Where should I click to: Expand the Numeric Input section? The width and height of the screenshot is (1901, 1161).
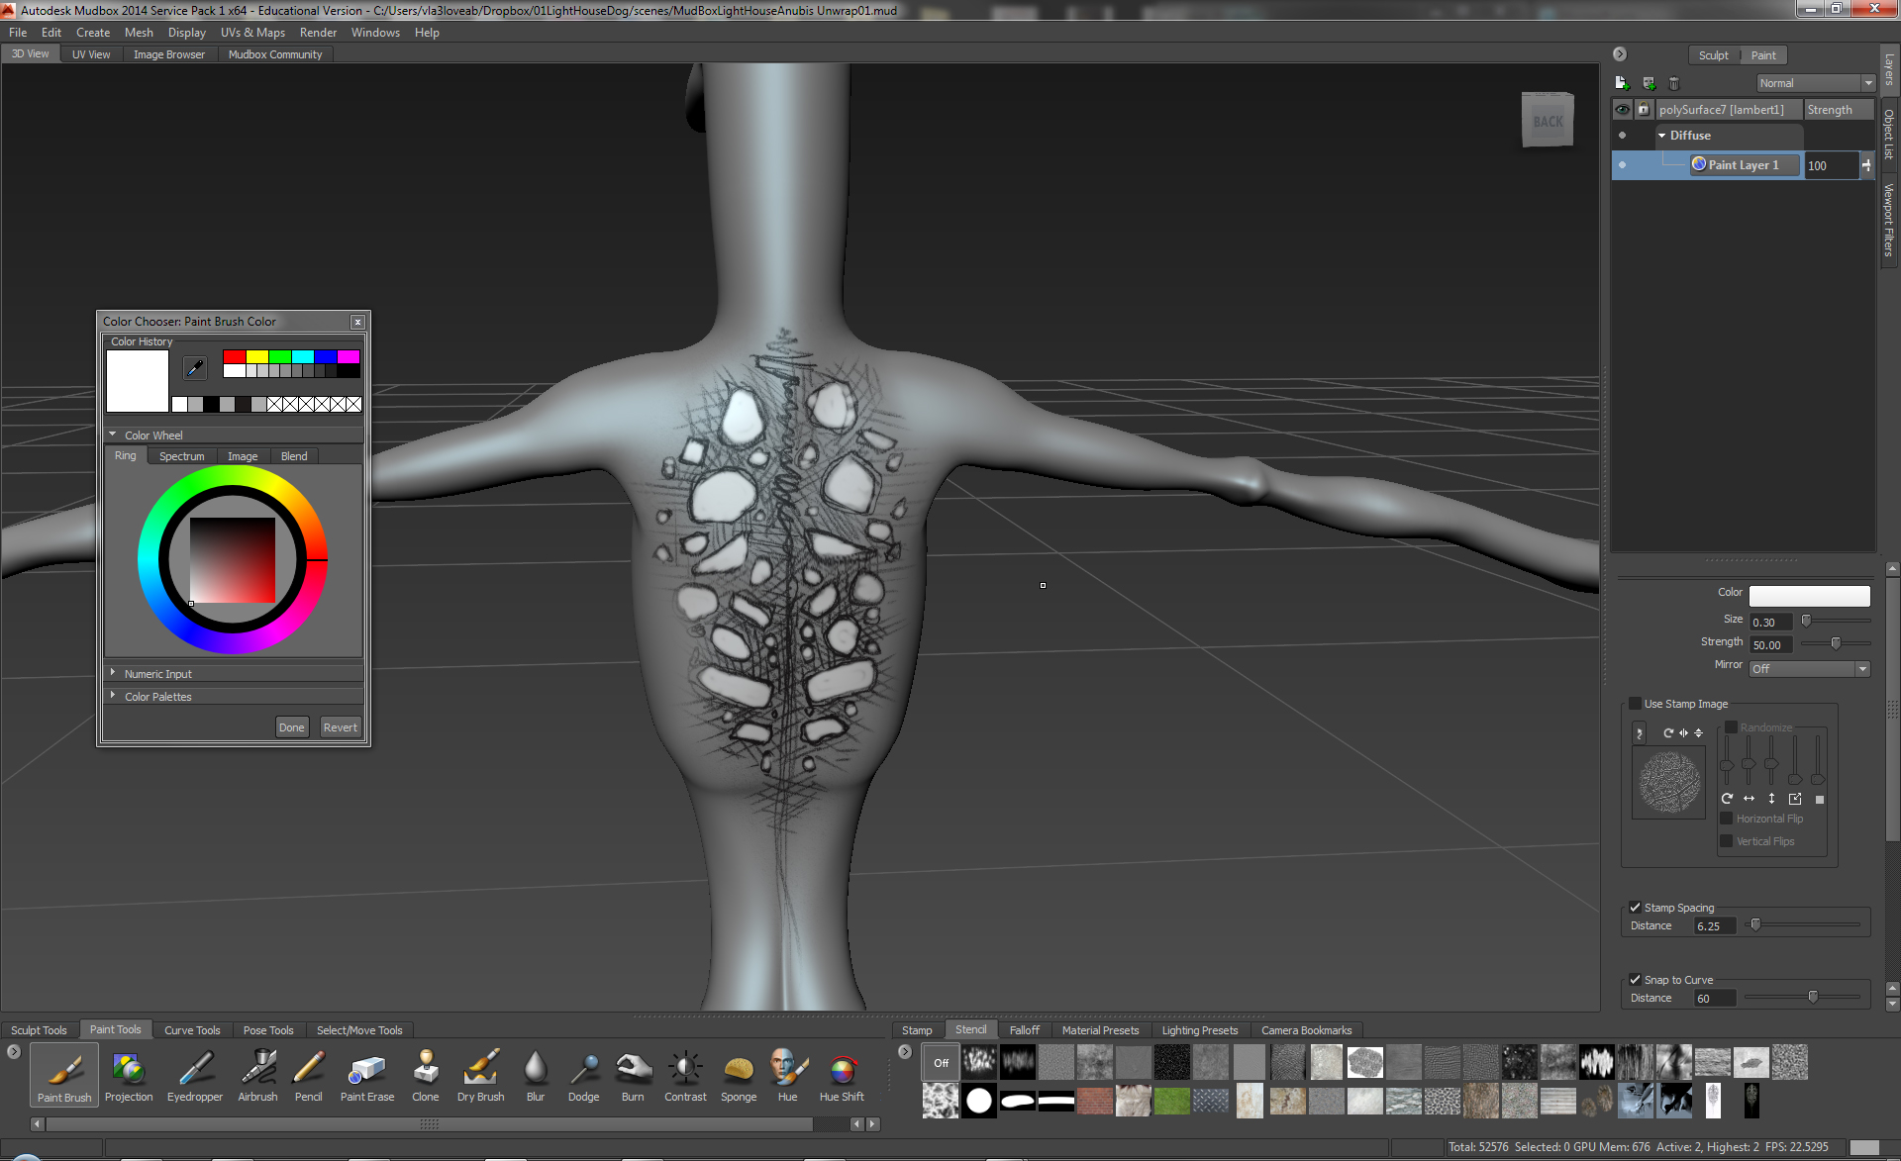158,674
